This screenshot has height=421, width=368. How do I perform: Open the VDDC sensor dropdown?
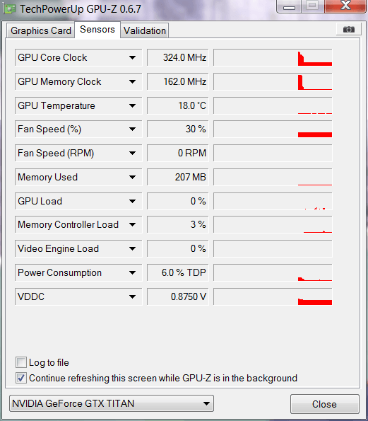click(x=132, y=296)
